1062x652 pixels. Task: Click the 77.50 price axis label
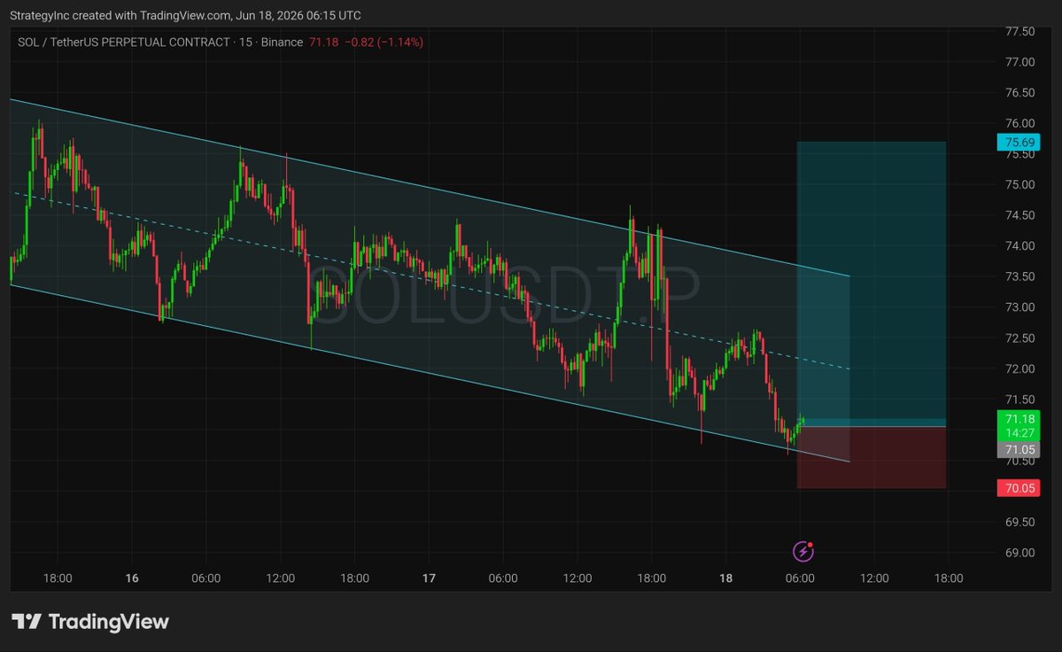1020,31
